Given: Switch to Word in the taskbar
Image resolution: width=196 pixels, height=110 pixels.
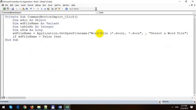Looking at the screenshot, I should pyautogui.click(x=60, y=107).
